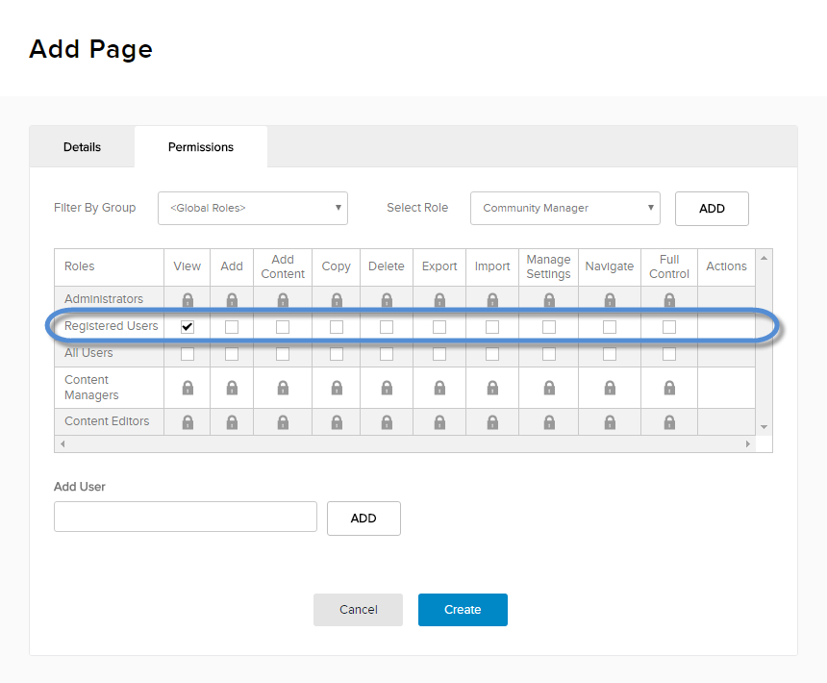Click Administrators Import lock icon
Viewport: 827px width, 683px height.
(492, 300)
